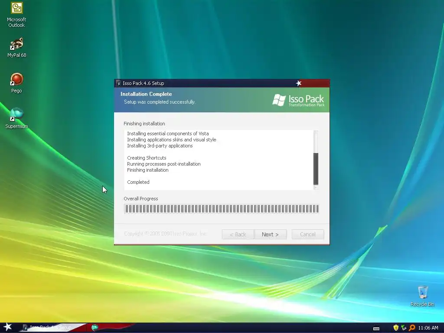
Task: Click the log scrollbar up arrow
Action: 316,133
